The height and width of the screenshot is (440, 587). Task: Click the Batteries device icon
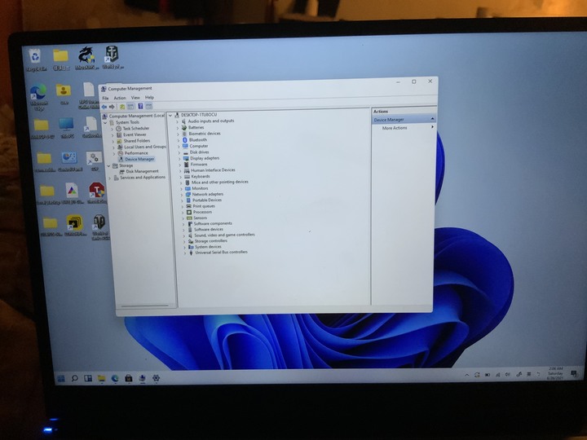[x=183, y=128]
